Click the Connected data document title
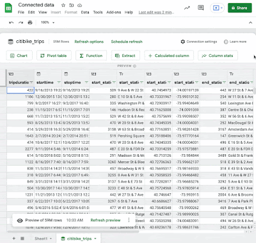This screenshot has height=243, width=256. pyautogui.click(x=36, y=5)
